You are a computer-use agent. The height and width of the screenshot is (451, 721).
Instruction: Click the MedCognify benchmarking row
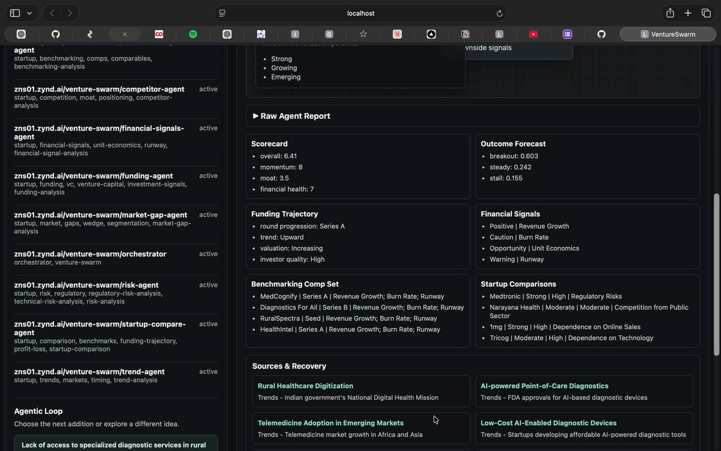click(x=352, y=296)
